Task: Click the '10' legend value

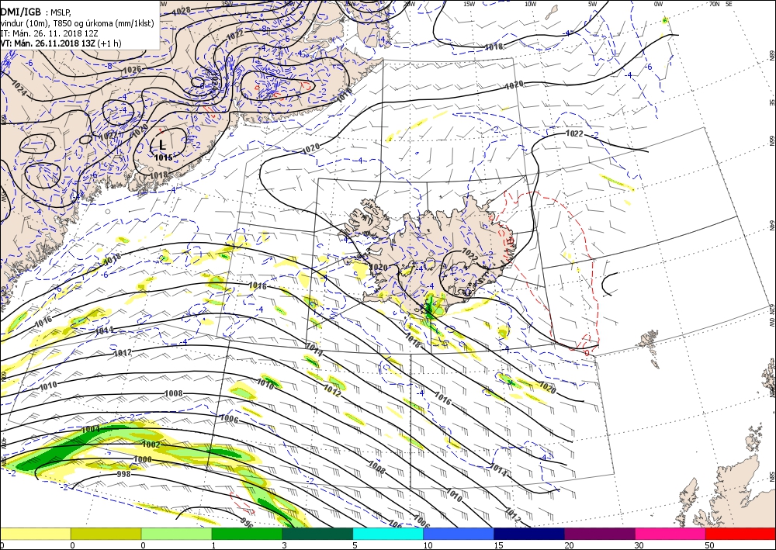Action: [428, 545]
